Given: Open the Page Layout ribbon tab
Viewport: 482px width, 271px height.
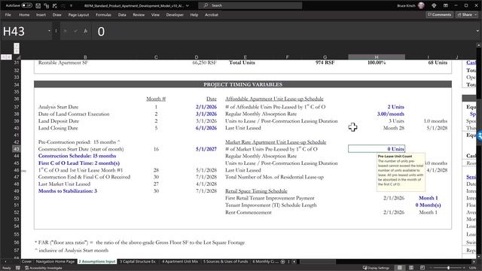Looking at the screenshot, I should tap(78, 15).
